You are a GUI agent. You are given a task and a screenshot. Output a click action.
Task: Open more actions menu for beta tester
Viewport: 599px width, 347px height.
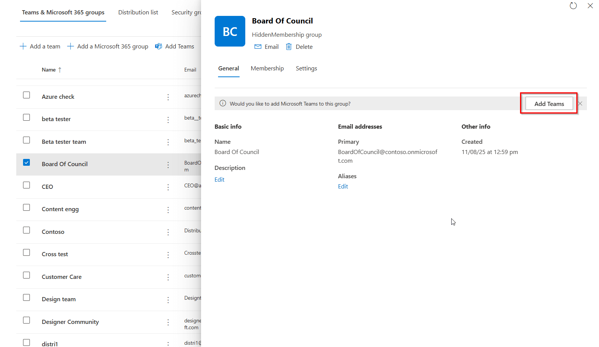coord(168,120)
